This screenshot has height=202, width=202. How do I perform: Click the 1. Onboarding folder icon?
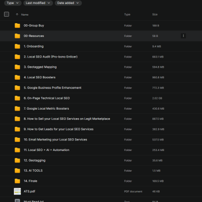point(17,46)
